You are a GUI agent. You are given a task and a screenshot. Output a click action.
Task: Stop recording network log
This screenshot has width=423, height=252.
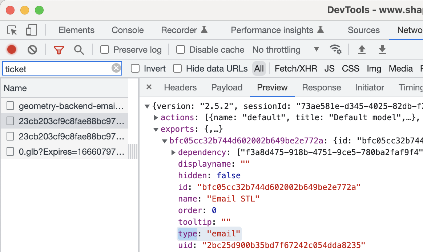(x=12, y=49)
